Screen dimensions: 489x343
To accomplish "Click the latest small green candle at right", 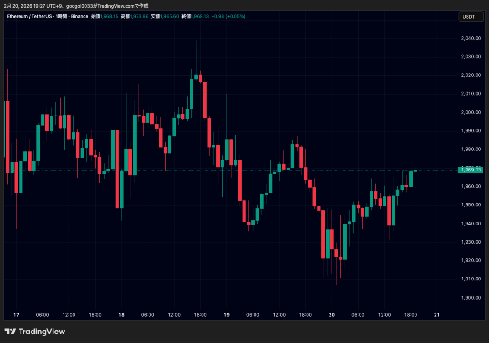I will [415, 171].
